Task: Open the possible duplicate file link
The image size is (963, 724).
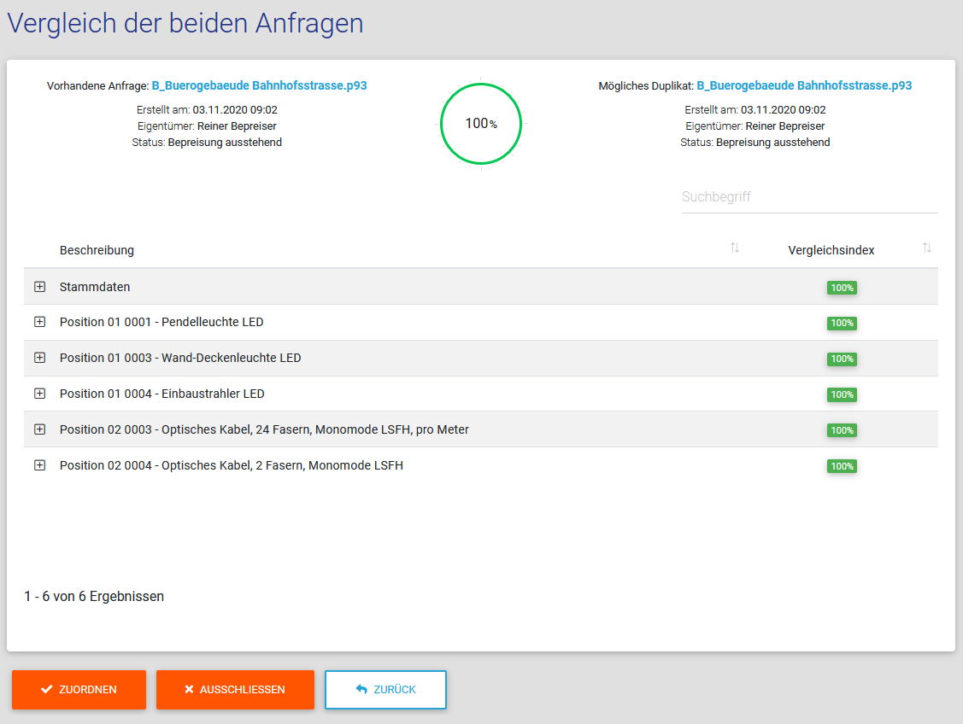Action: (804, 85)
